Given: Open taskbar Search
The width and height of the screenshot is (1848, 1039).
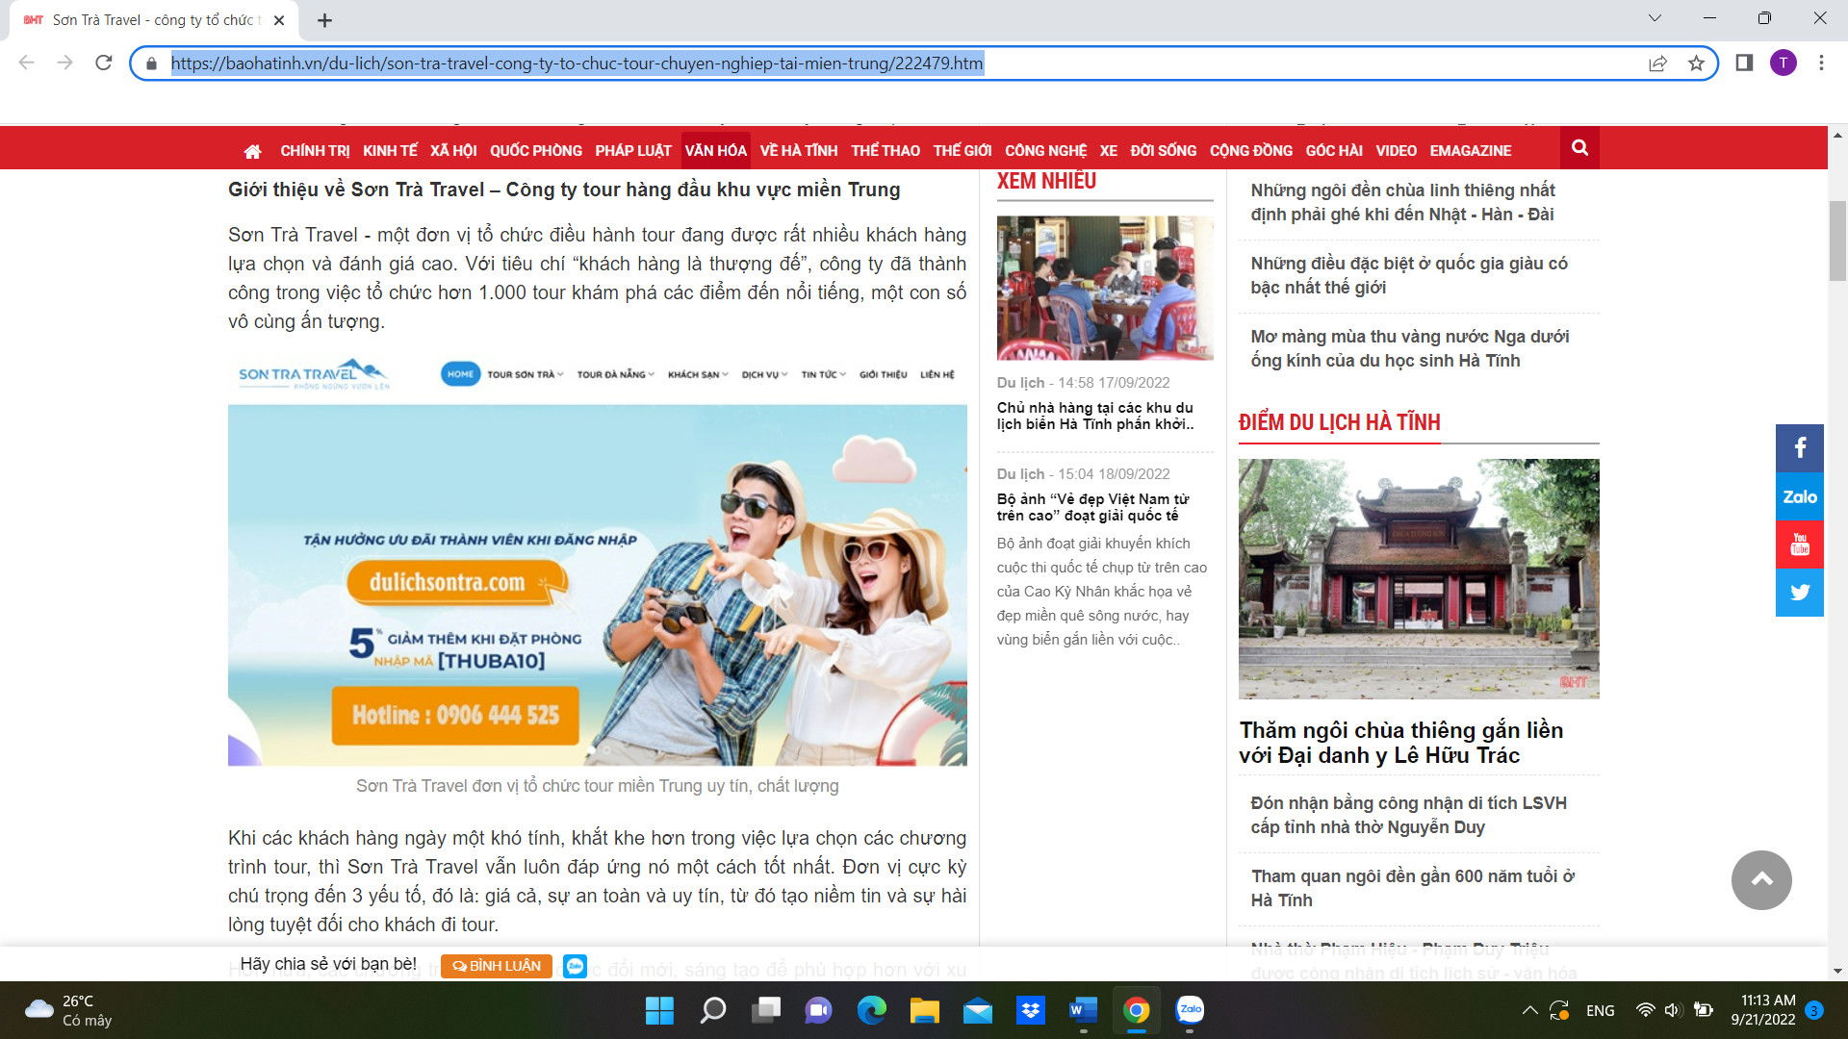Looking at the screenshot, I should coord(712,1010).
